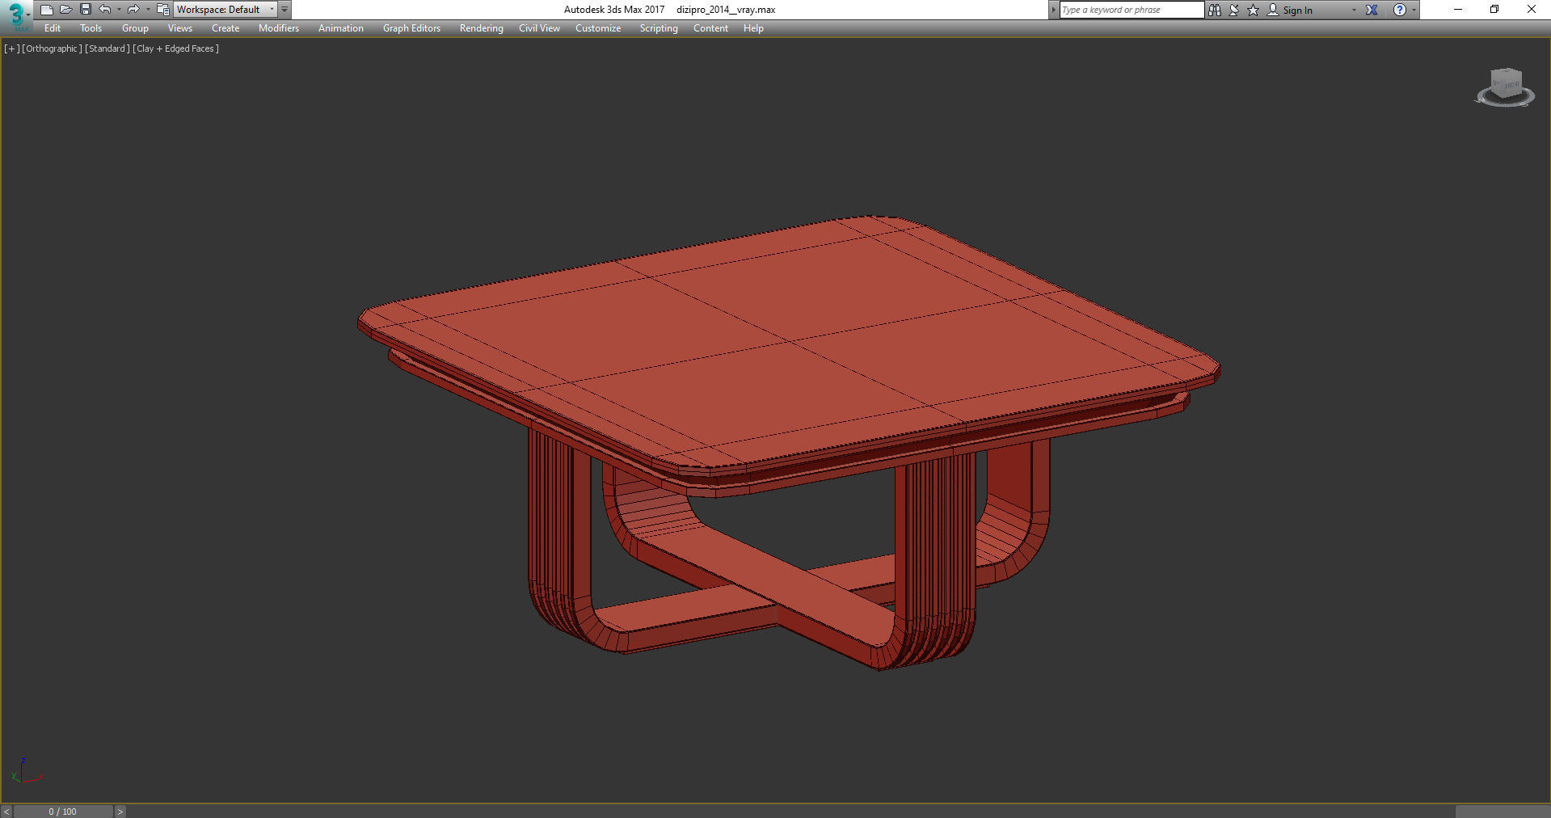Click the keyword search input field
Viewport: 1551px width, 818px height.
[1132, 10]
